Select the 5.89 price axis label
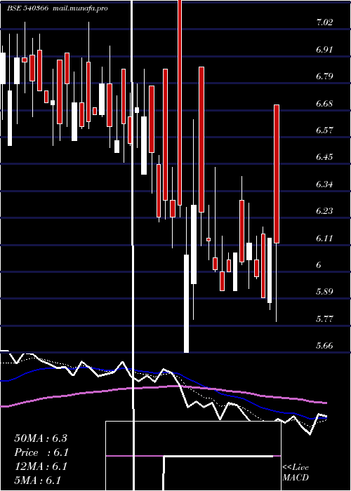This screenshot has height=491, width=351. coord(324,292)
